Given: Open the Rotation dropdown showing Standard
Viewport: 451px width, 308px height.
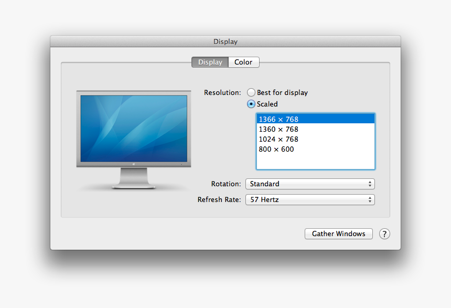Looking at the screenshot, I should 309,184.
